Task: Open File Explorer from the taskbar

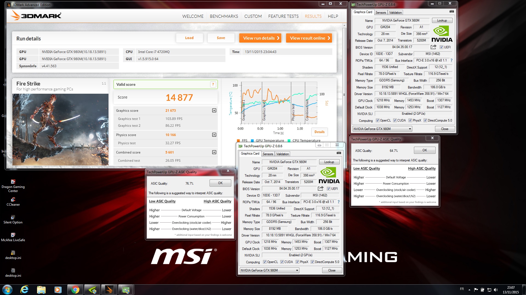Action: coord(41,290)
